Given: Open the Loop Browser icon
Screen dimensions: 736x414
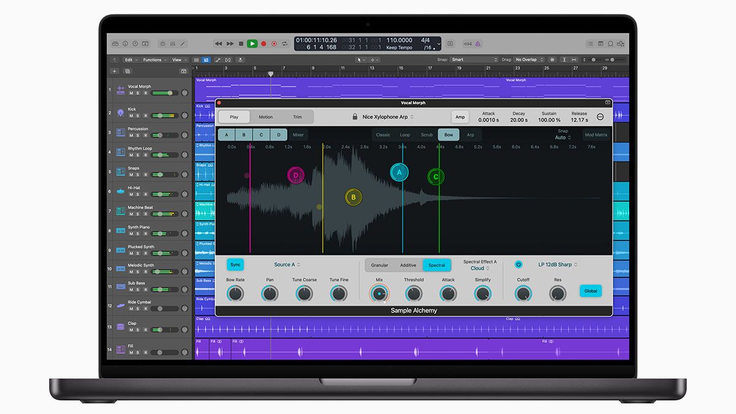Looking at the screenshot, I should (x=610, y=44).
